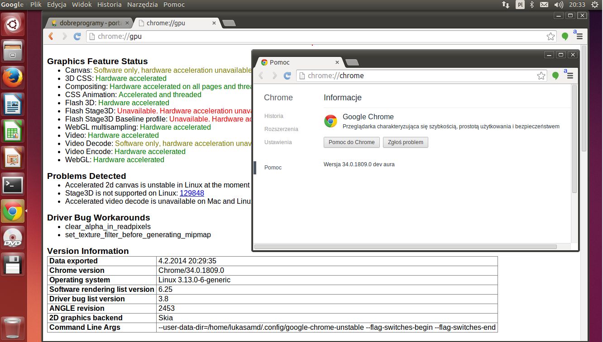Click the Chrome/34.0.1809.0 version cell
The image size is (603, 342).
click(x=327, y=270)
